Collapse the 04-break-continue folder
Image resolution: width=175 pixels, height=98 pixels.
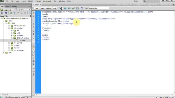[12, 38]
